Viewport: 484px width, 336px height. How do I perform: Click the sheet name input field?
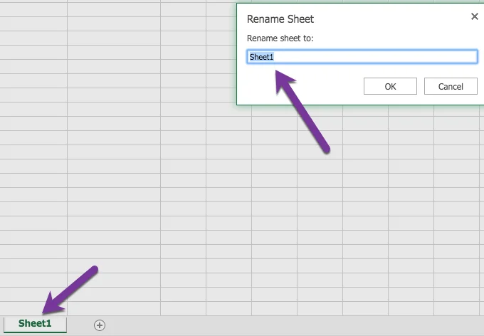tap(362, 57)
